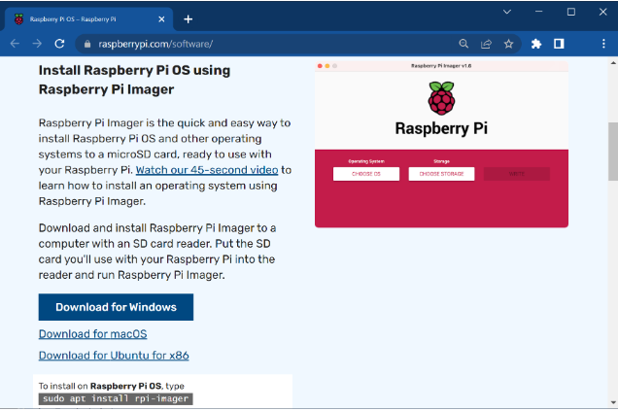Open Chrome three-dot menu

click(603, 44)
